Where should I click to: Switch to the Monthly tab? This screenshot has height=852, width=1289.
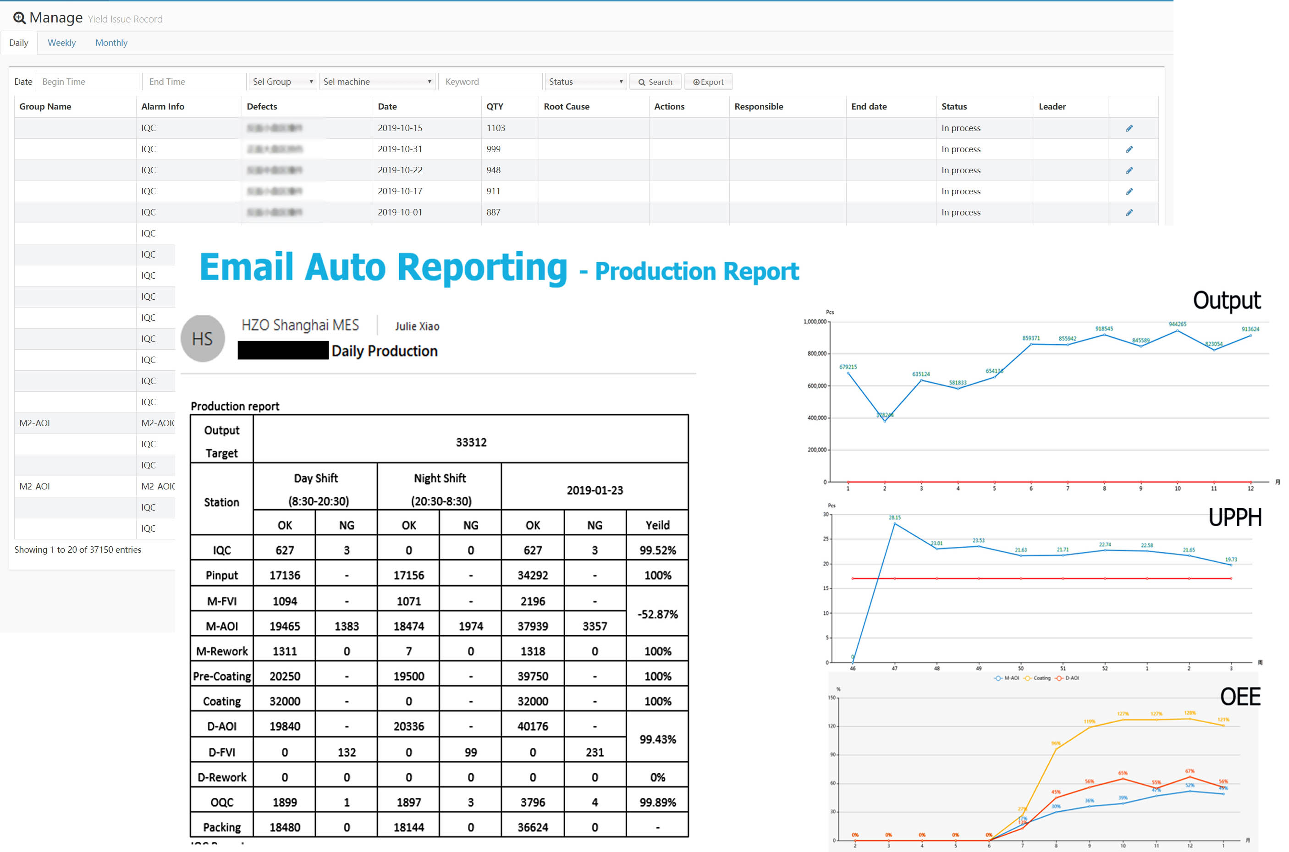(x=111, y=43)
